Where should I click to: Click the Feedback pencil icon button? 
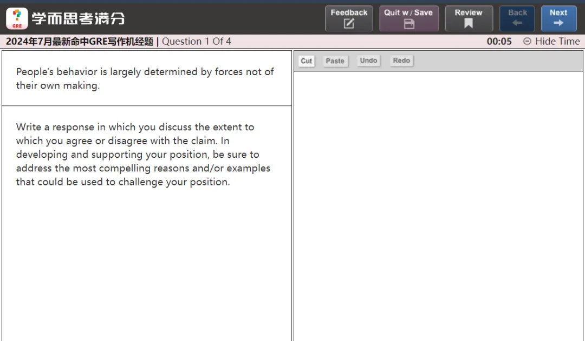[x=349, y=18]
